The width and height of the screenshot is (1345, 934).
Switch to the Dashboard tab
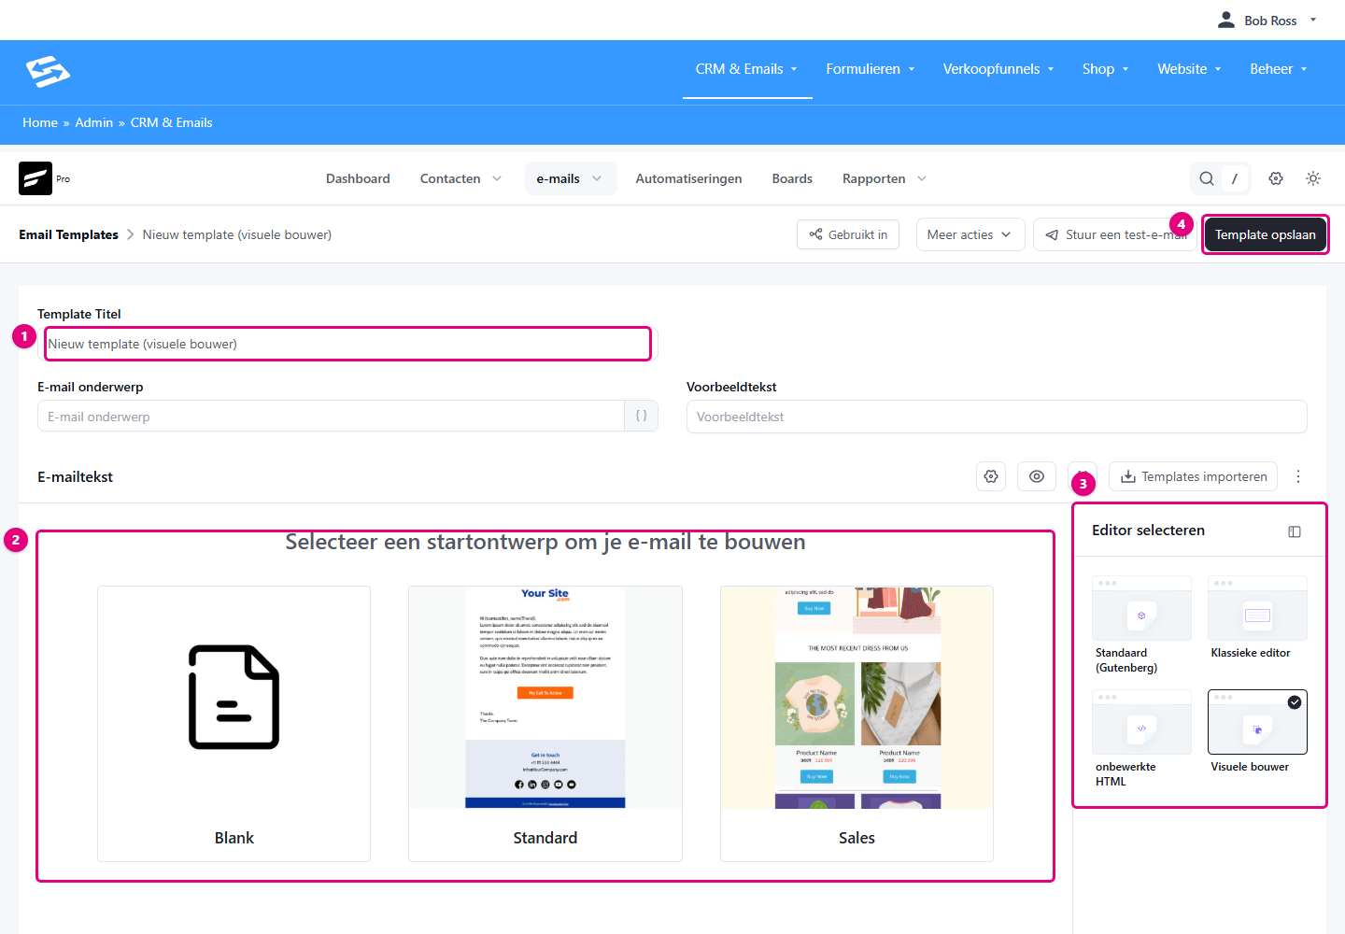pyautogui.click(x=358, y=178)
